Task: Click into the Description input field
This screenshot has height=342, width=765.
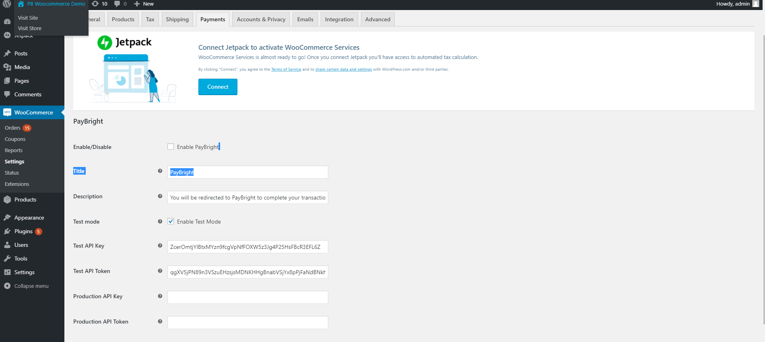Action: pos(247,197)
